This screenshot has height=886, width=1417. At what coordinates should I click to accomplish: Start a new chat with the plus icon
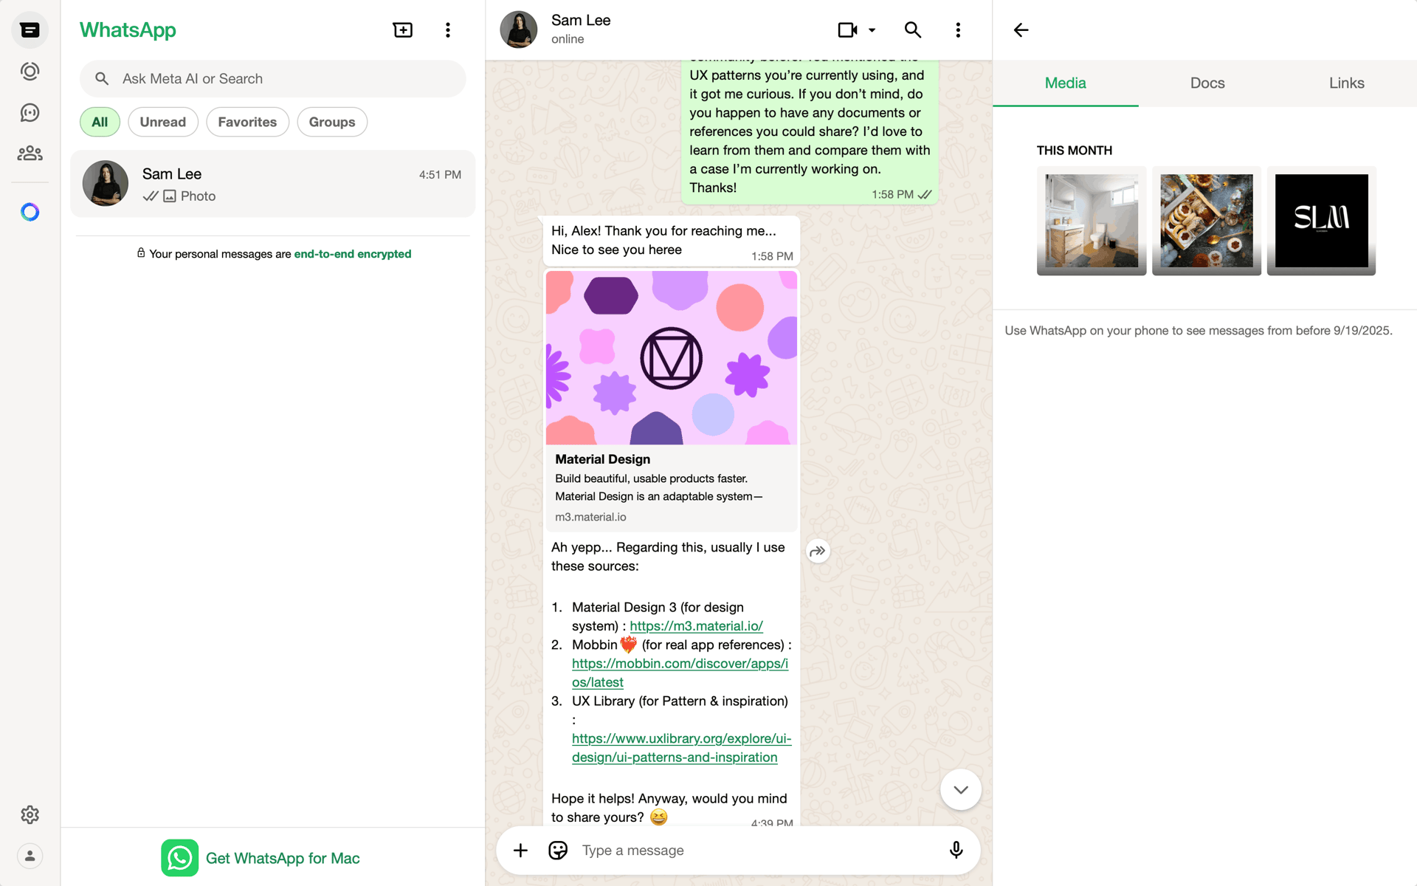tap(403, 30)
